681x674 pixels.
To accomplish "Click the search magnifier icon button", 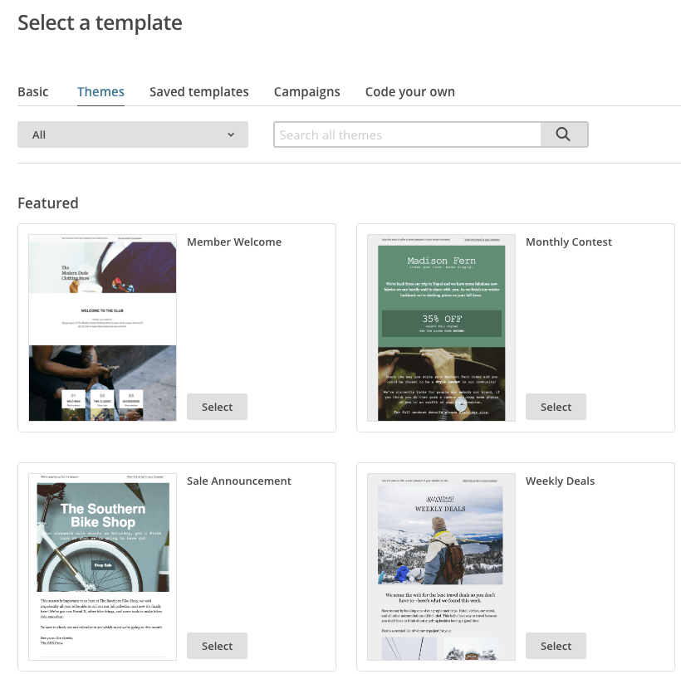I will point(564,134).
